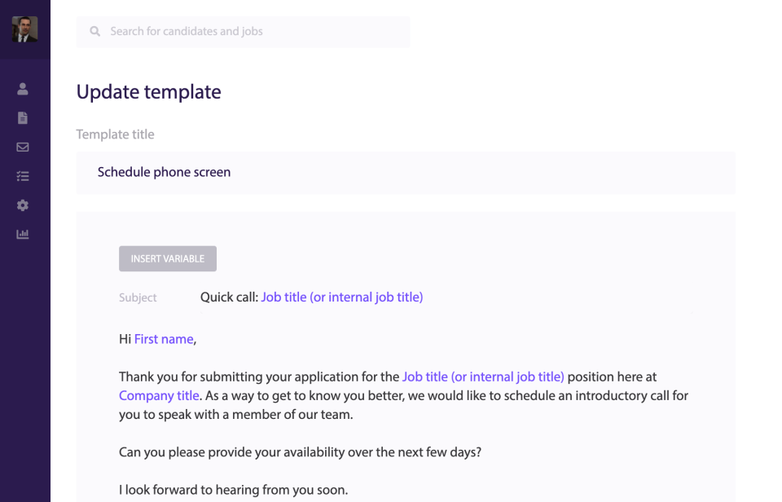This screenshot has height=502, width=782.
Task: View Reports with the bar chart icon
Action: pos(22,234)
